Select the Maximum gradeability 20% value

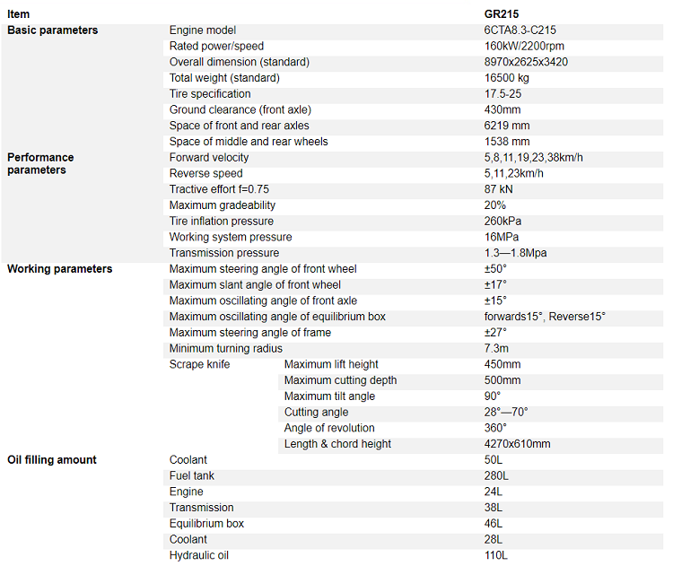point(494,205)
